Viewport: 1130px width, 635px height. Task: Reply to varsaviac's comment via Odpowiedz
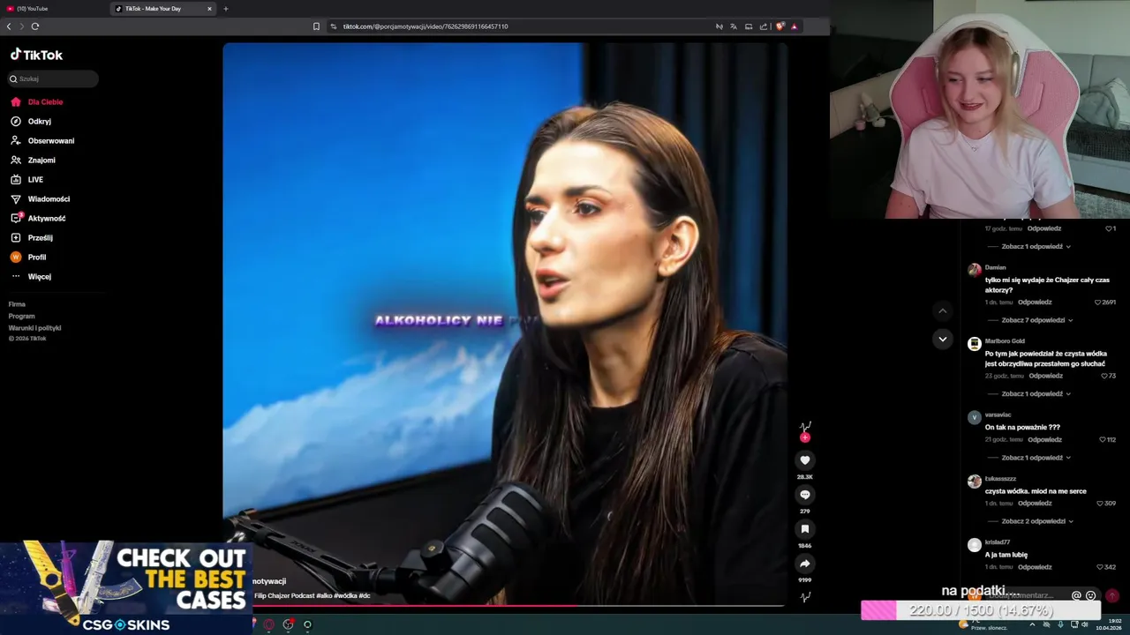pos(1044,439)
